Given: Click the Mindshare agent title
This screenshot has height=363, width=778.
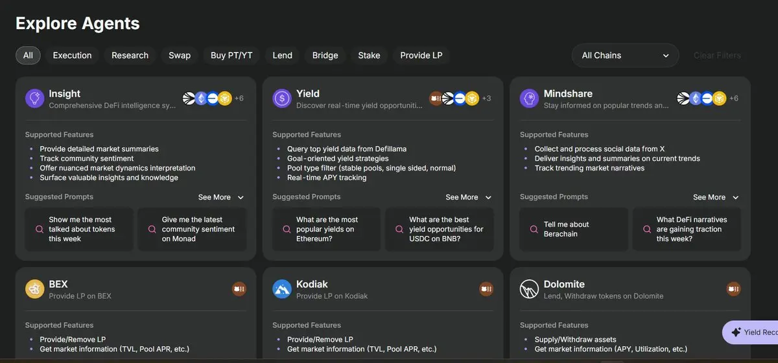Looking at the screenshot, I should (568, 93).
